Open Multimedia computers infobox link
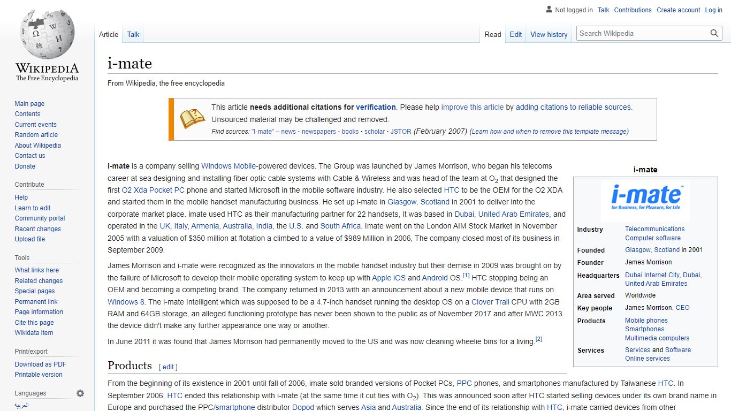This screenshot has width=731, height=411. coord(657,338)
